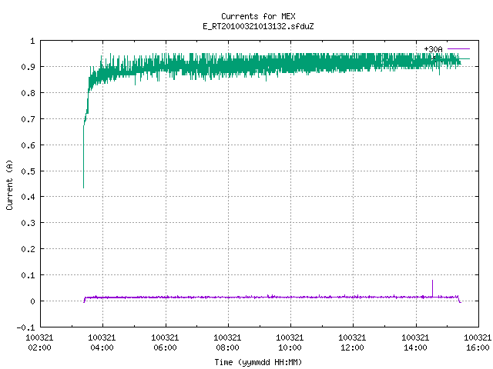Click the y-axis tick label "0"
The width and height of the screenshot is (493, 369).
(32, 301)
